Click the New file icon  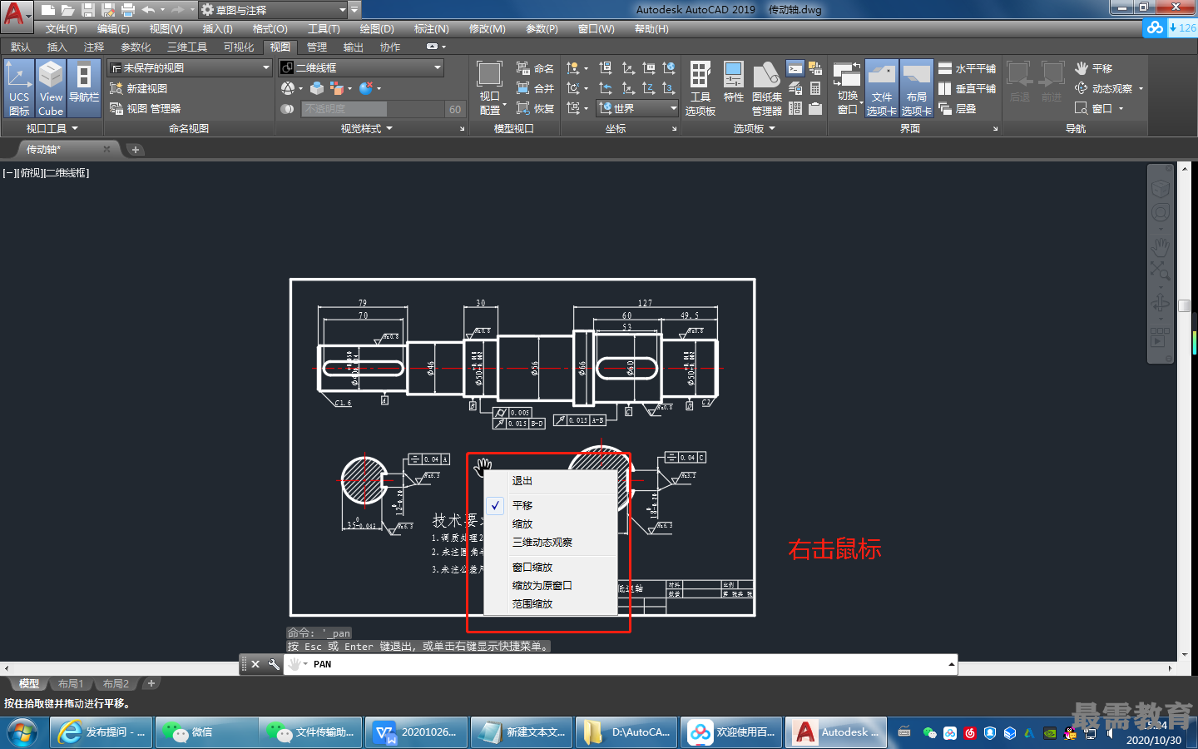(48, 10)
